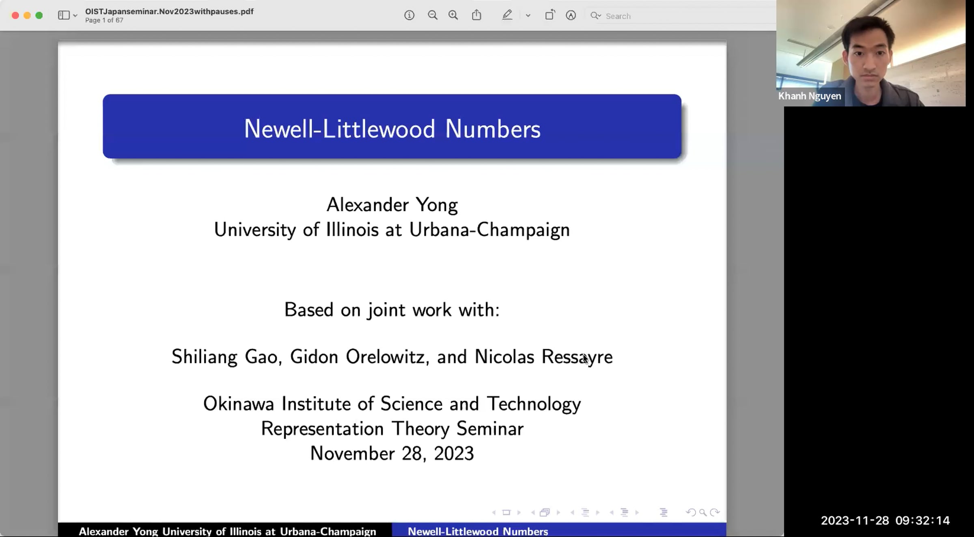Click the document info inspector icon
Image resolution: width=974 pixels, height=537 pixels.
(409, 15)
